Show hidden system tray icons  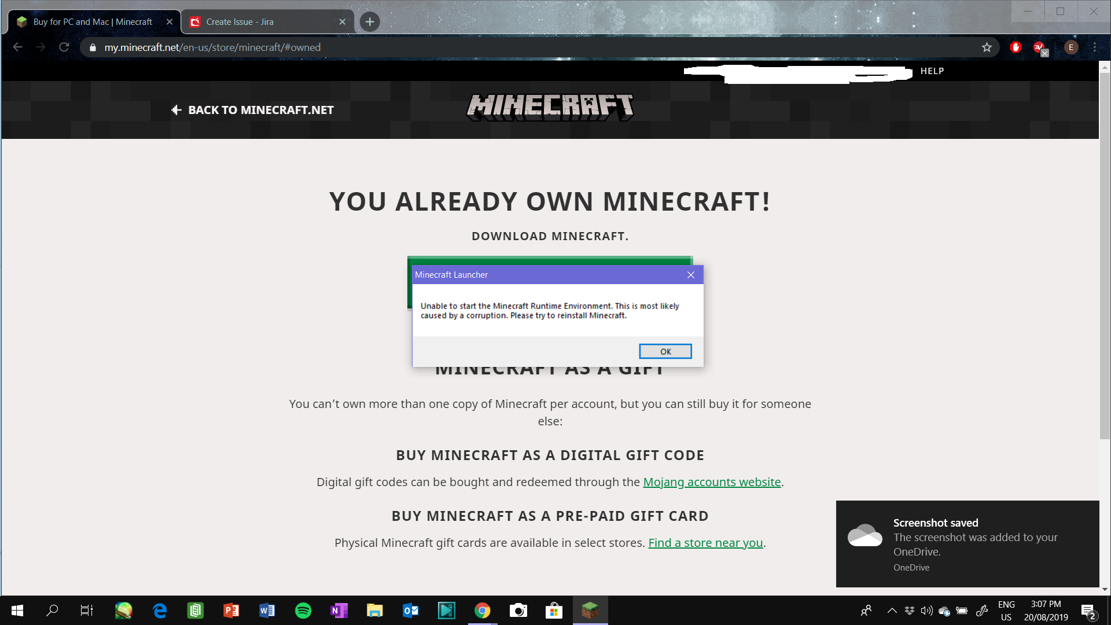coord(892,611)
